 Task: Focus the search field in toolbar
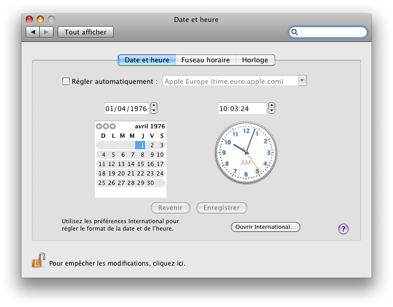click(328, 32)
